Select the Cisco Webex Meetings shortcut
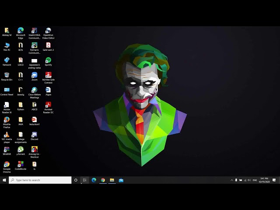This screenshot has height=210, width=280. click(x=34, y=93)
